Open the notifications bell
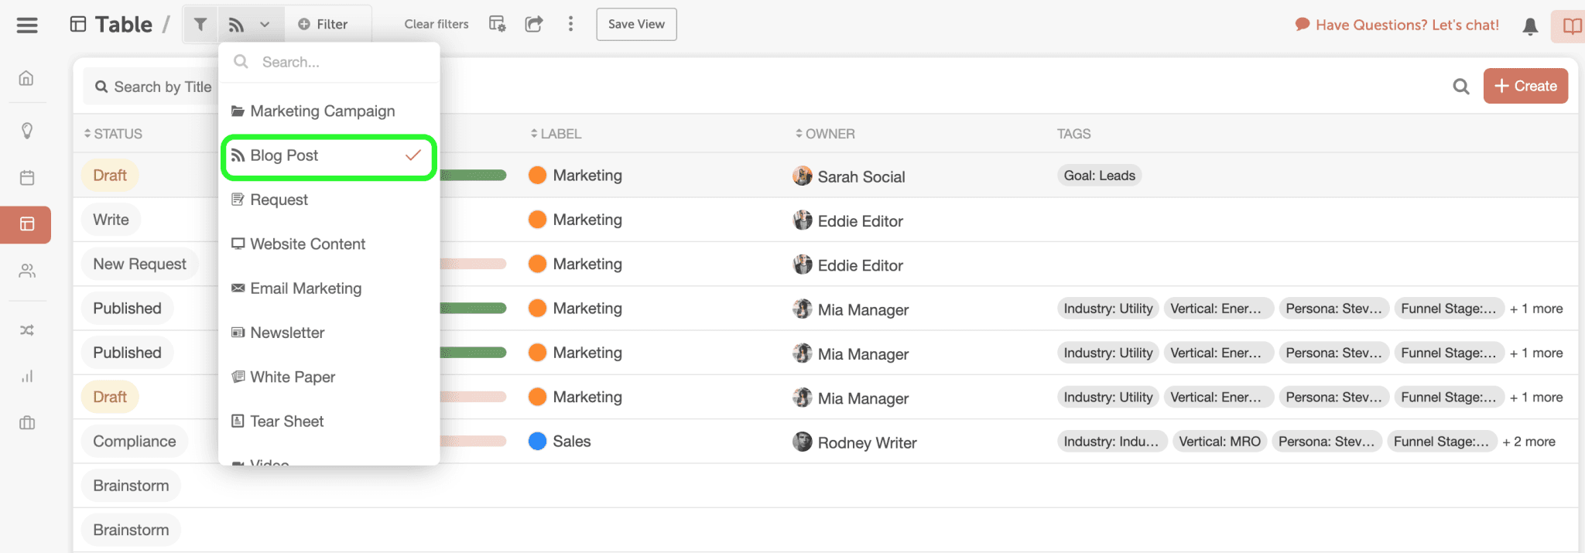Image resolution: width=1585 pixels, height=553 pixels. [x=1529, y=26]
